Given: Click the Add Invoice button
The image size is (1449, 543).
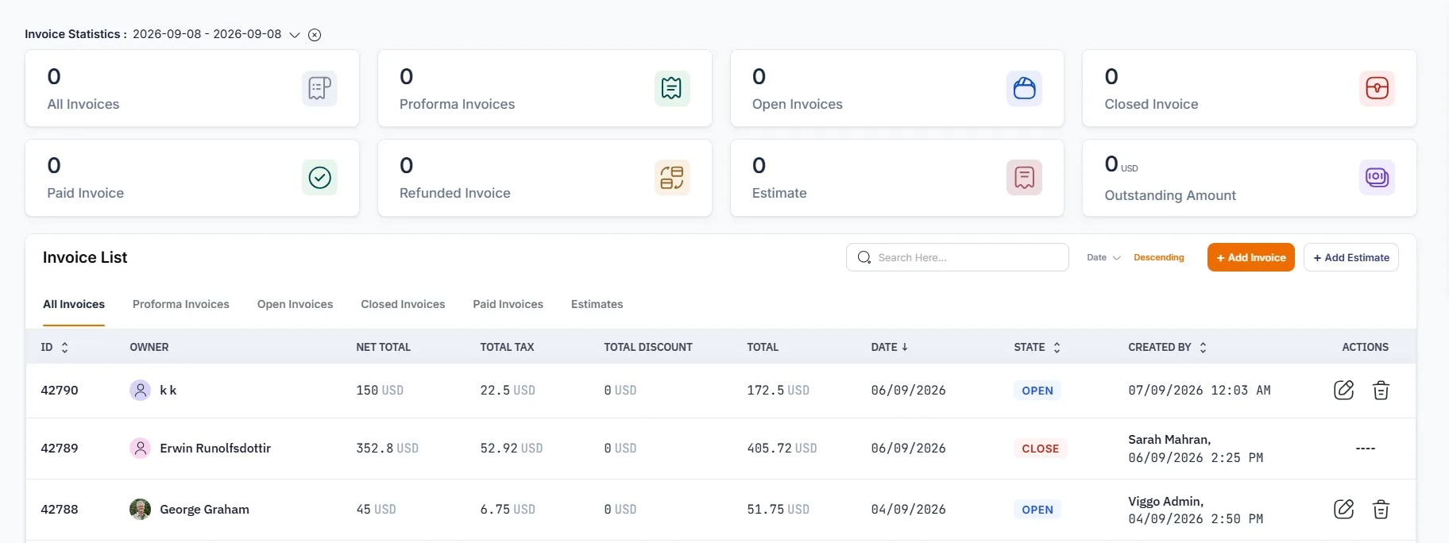Looking at the screenshot, I should pos(1251,257).
